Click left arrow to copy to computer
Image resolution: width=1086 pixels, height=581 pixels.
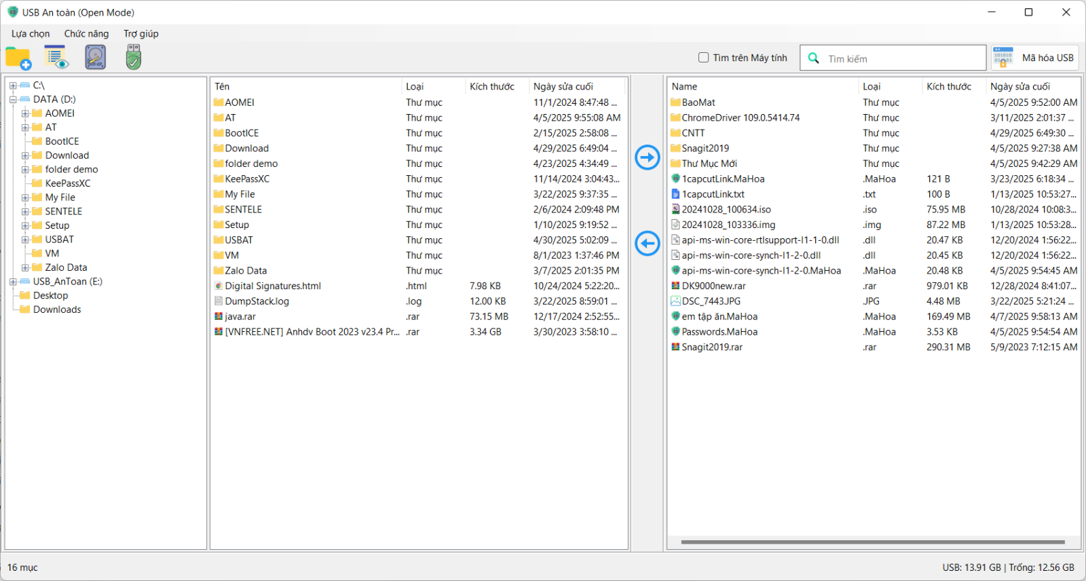coord(647,243)
